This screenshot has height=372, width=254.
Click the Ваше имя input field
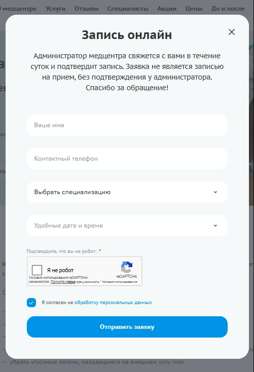coord(127,125)
